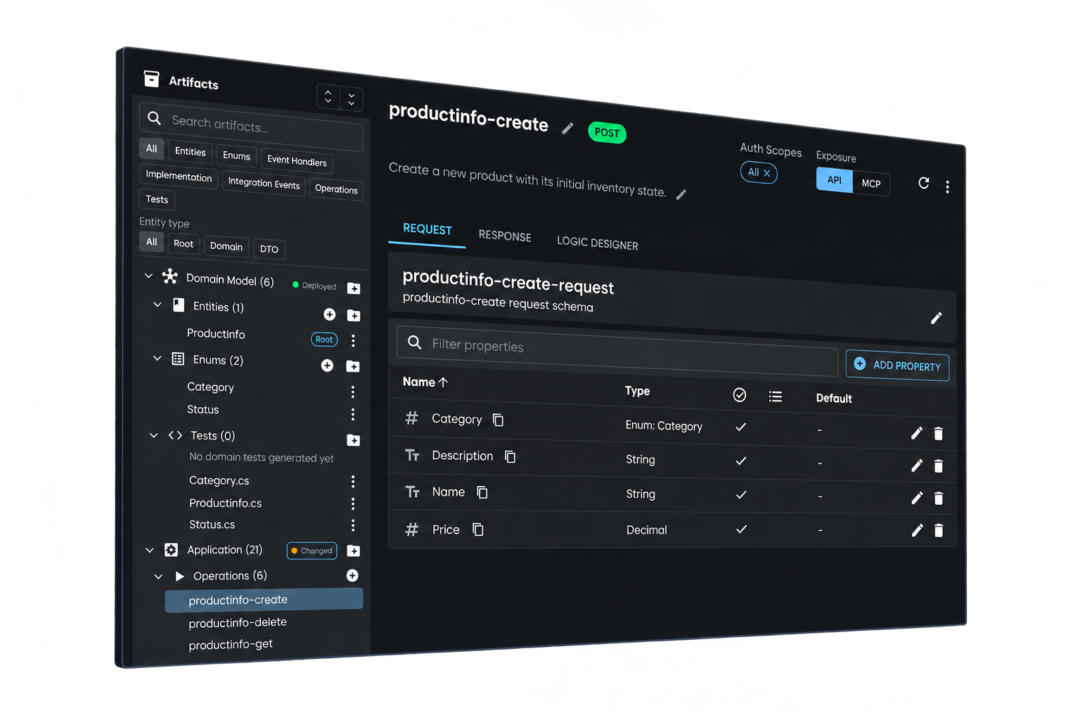Filter entity type by DTO
This screenshot has height=720, width=1080.
pyautogui.click(x=269, y=249)
